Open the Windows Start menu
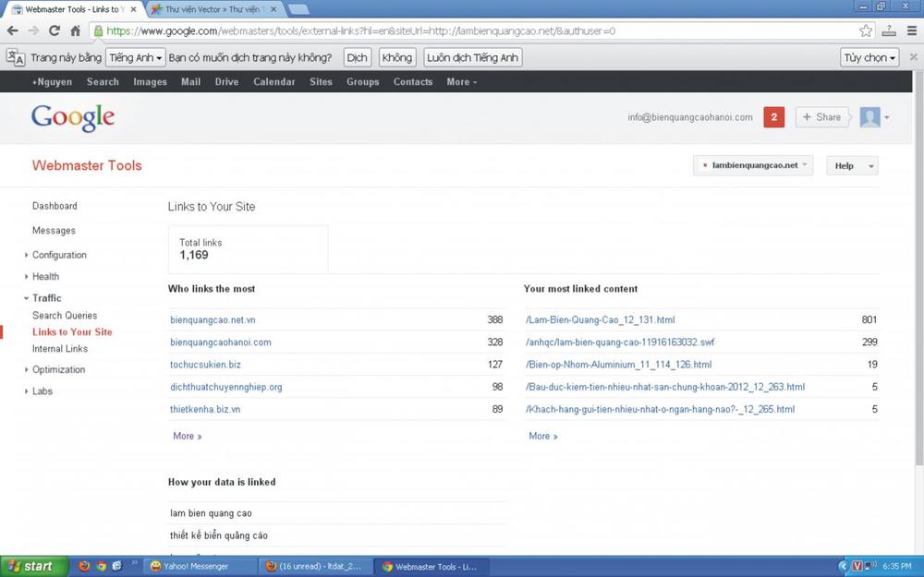924x577 pixels. pyautogui.click(x=34, y=567)
